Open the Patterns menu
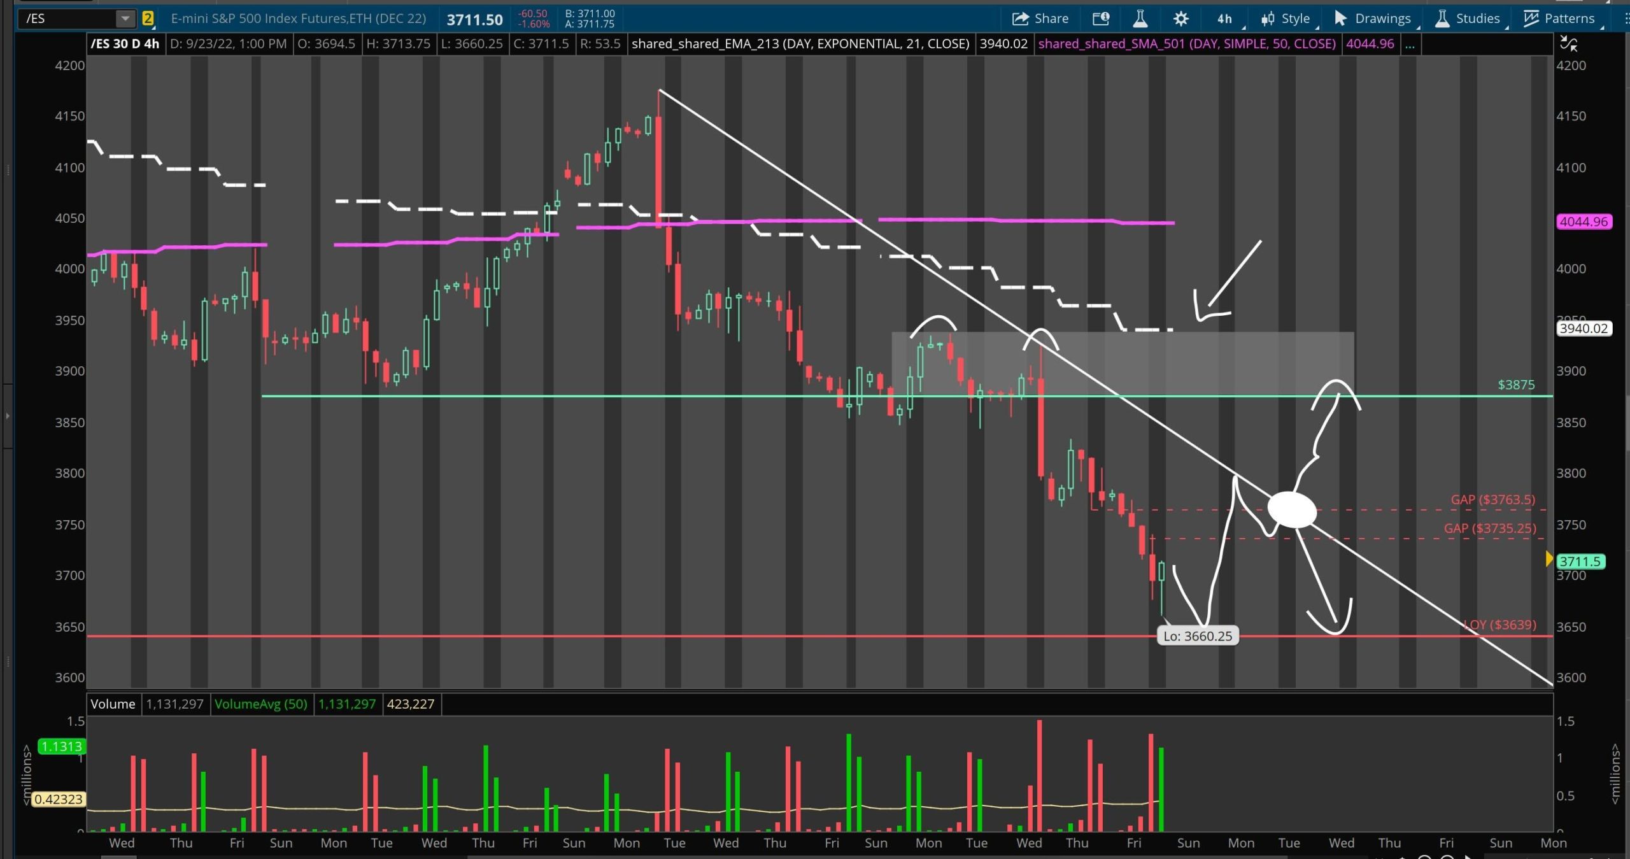The image size is (1630, 859). click(x=1560, y=18)
